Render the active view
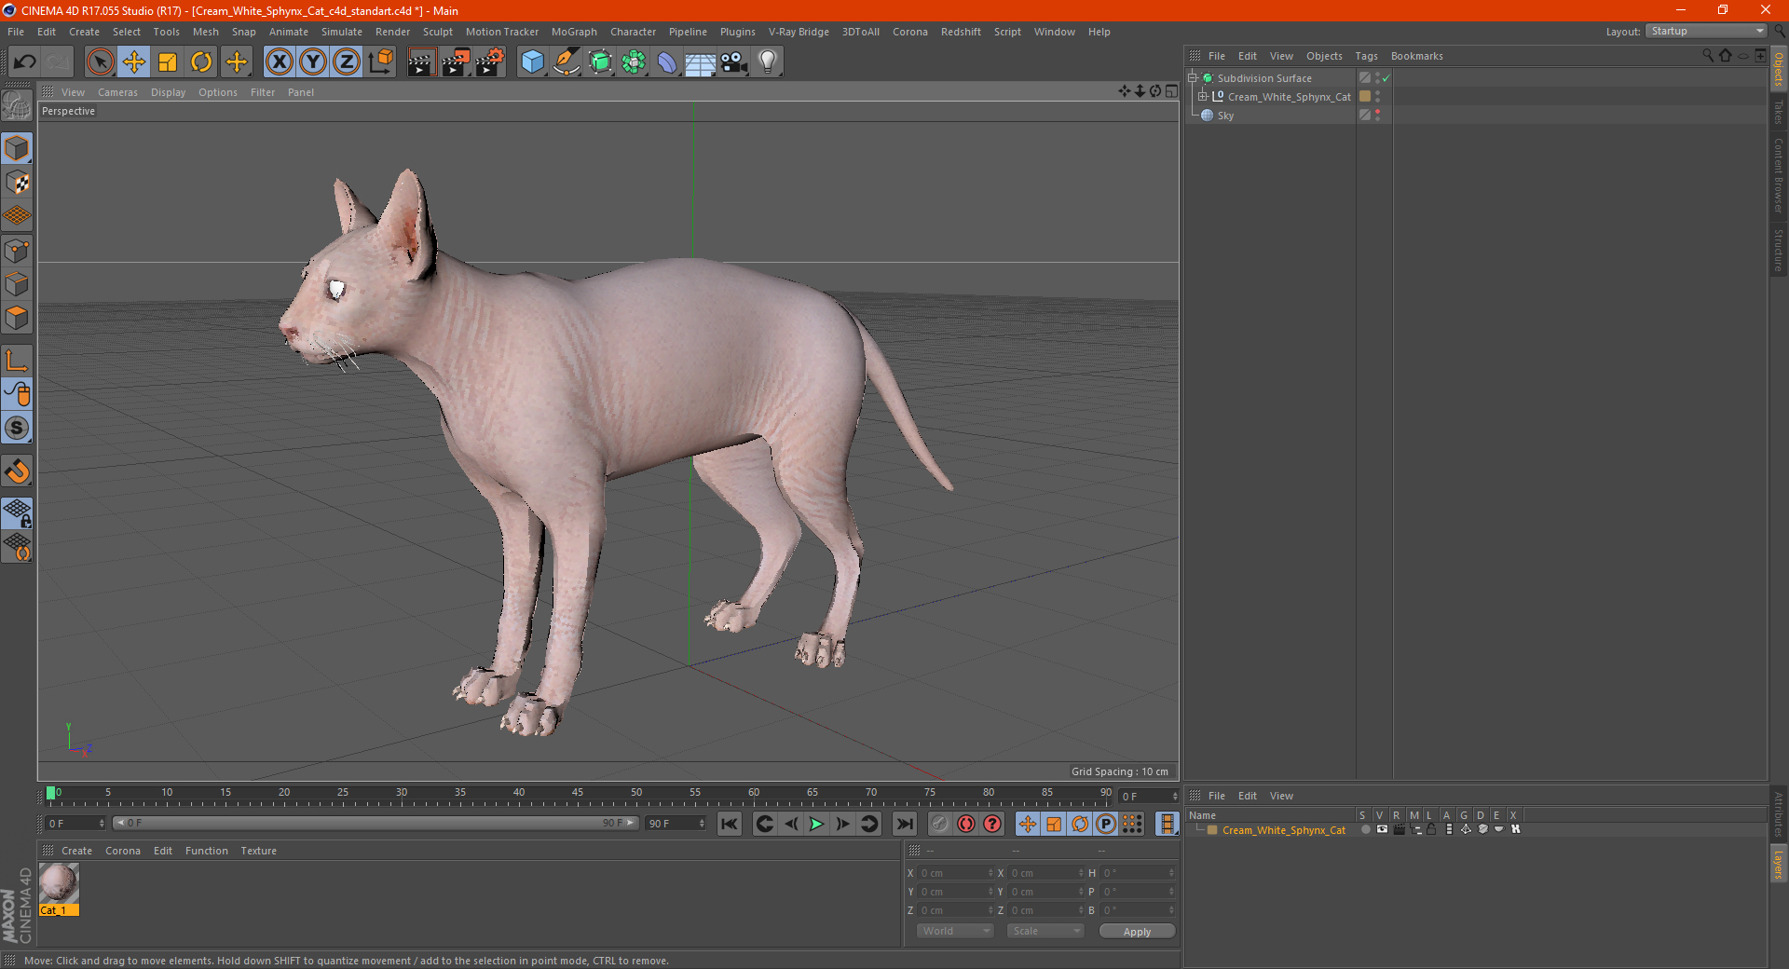Image resolution: width=1789 pixels, height=969 pixels. click(x=421, y=62)
